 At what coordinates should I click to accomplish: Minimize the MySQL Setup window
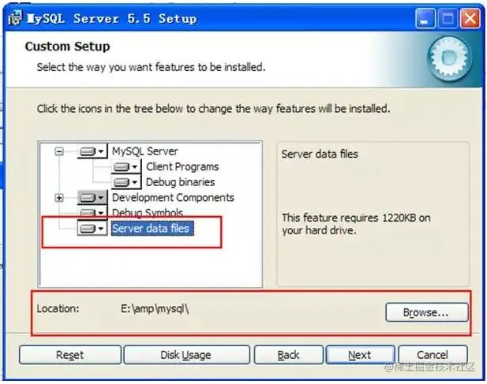point(425,19)
